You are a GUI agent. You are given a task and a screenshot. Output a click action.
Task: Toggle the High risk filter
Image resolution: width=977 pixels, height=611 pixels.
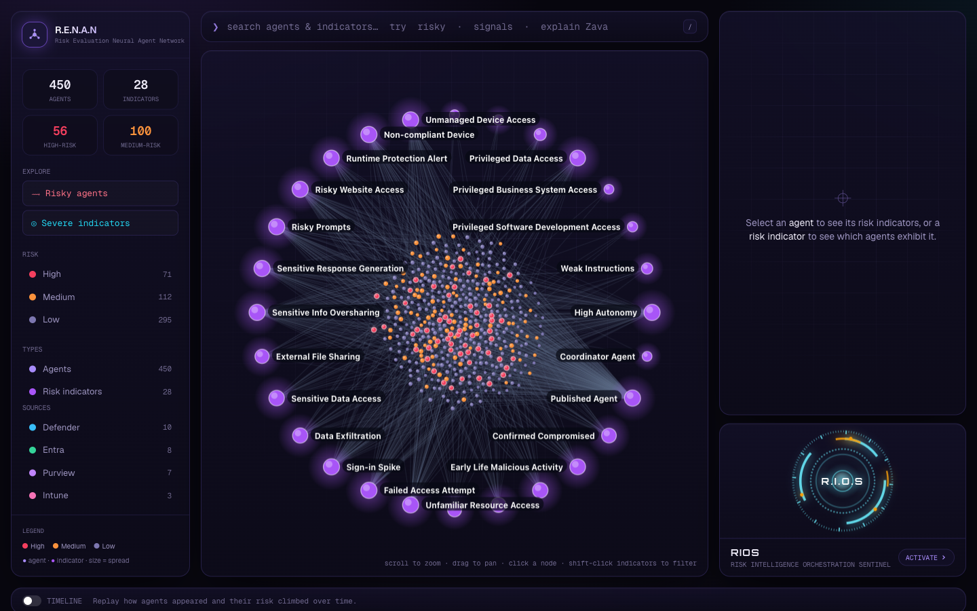pos(100,274)
